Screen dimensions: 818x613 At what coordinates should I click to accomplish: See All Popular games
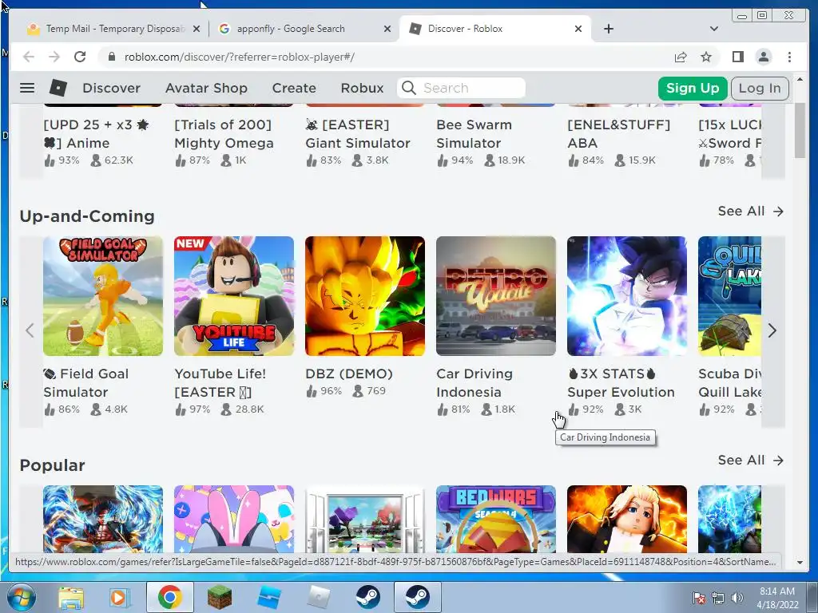point(750,461)
